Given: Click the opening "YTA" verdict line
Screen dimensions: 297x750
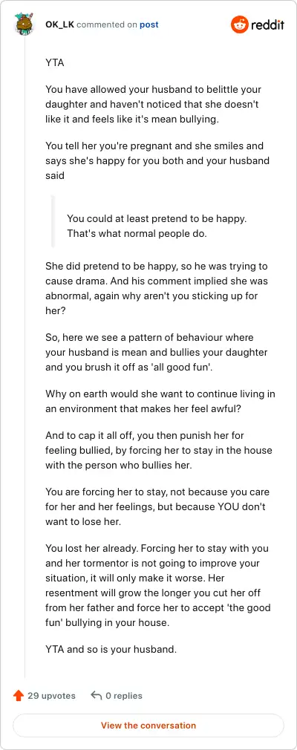Looking at the screenshot, I should point(55,62).
